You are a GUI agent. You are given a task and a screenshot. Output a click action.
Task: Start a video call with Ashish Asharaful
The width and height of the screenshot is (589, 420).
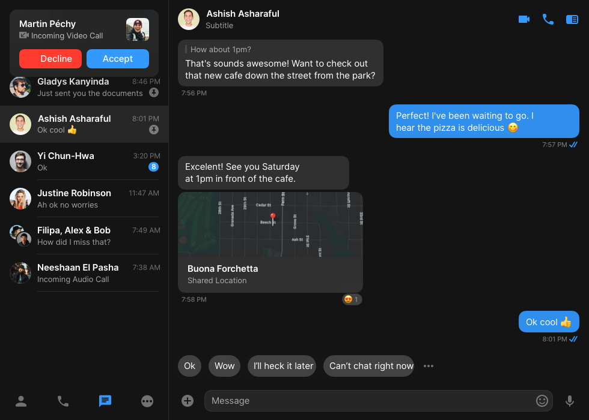coord(523,19)
